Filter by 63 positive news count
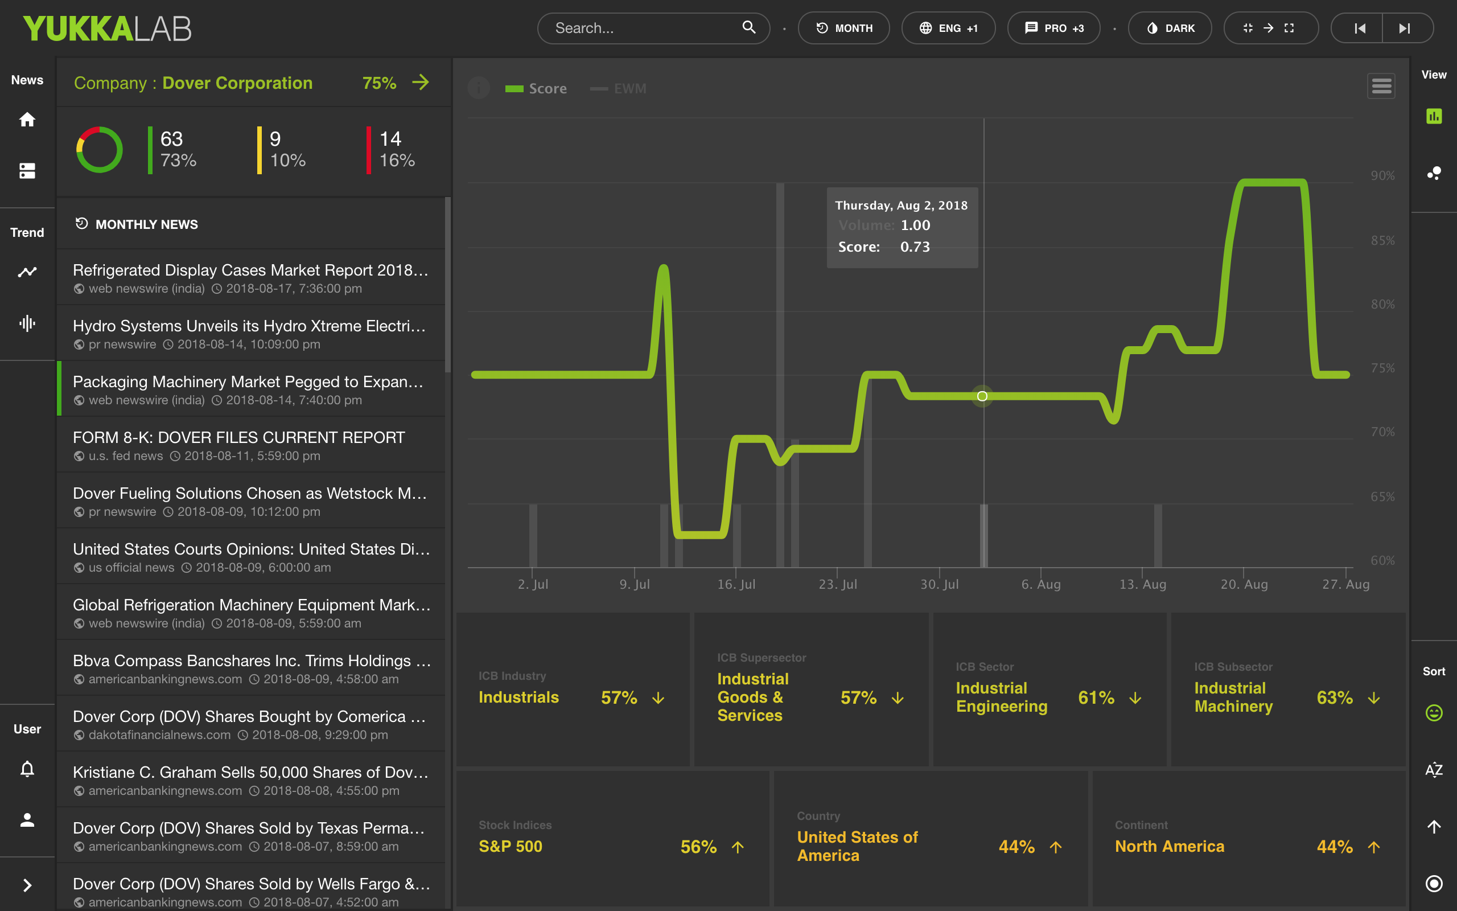The width and height of the screenshot is (1457, 911). pyautogui.click(x=173, y=149)
